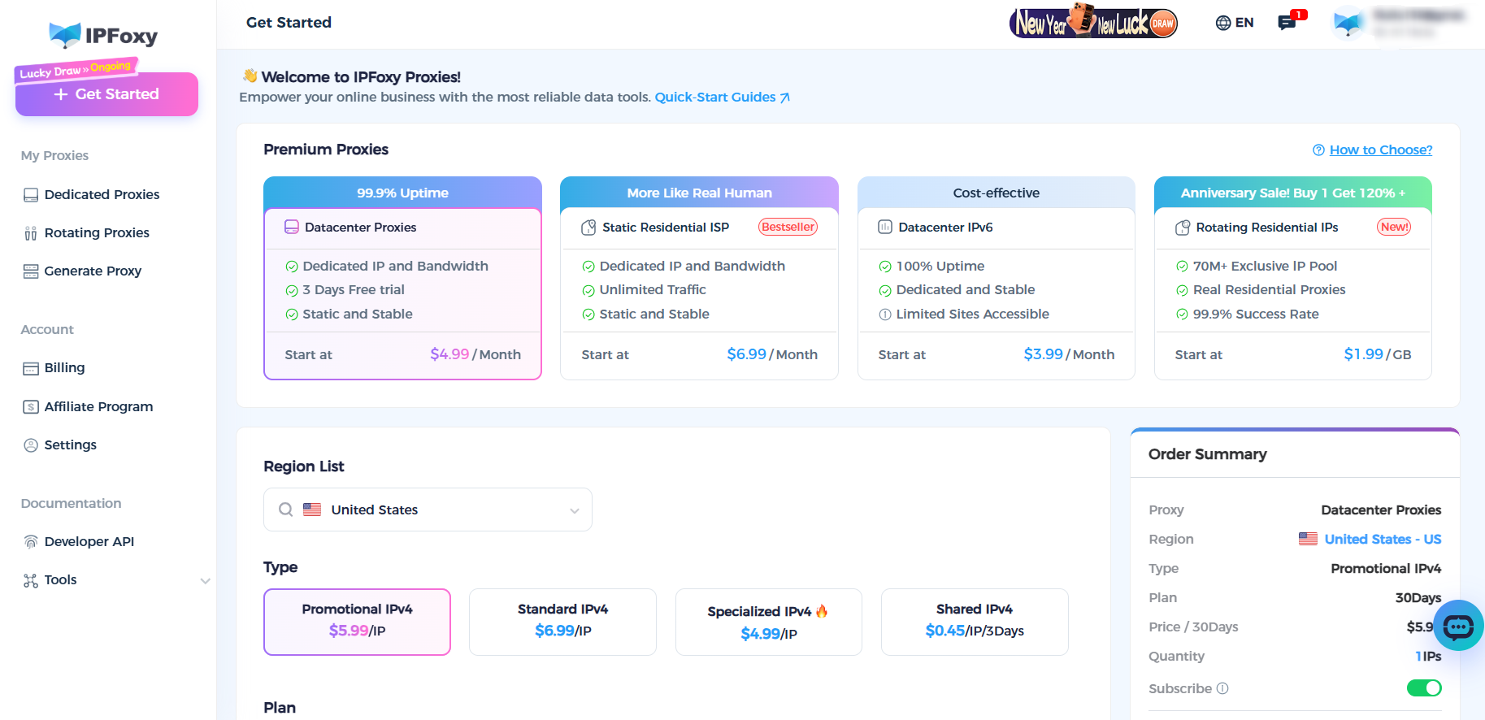Select the Shared IPv4 type option
The height and width of the screenshot is (720, 1485).
974,622
